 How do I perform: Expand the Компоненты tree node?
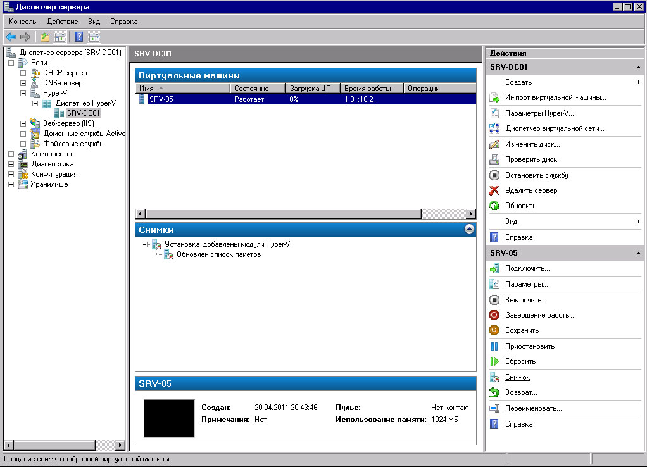(x=11, y=154)
